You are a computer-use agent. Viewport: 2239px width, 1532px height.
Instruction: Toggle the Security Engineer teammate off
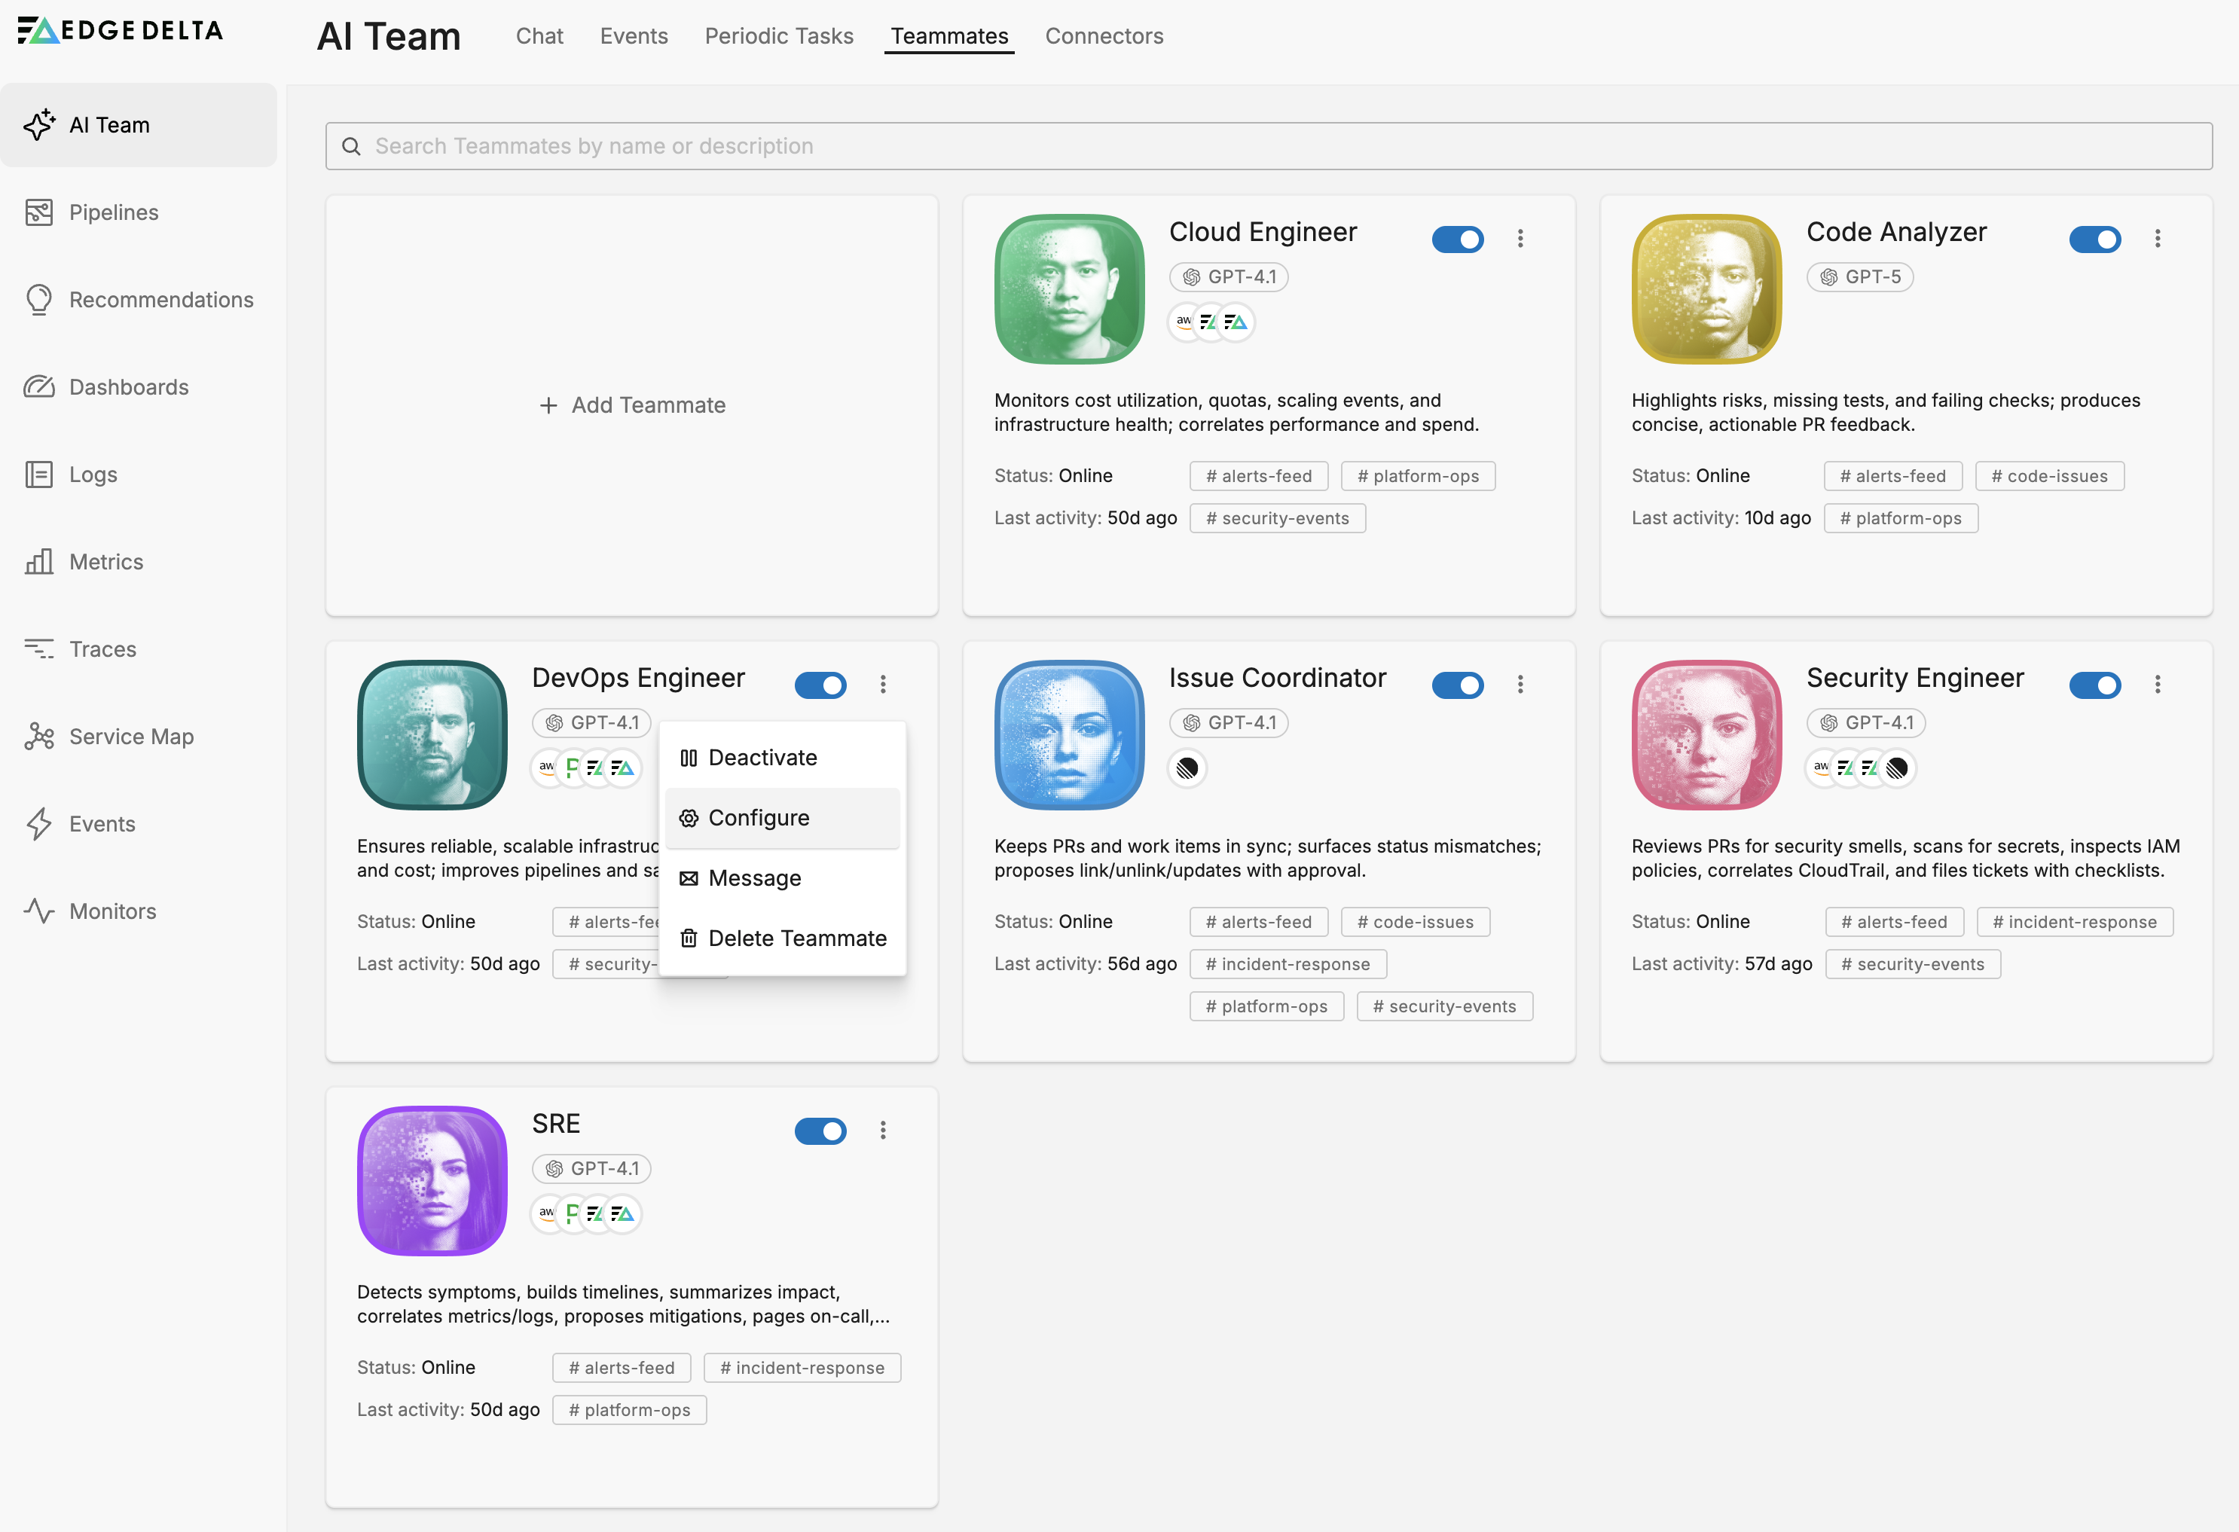click(x=2094, y=685)
